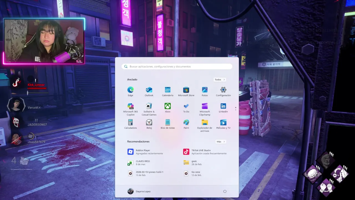Image resolution: width=355 pixels, height=200 pixels.
Task: Open the To Do app
Action: coord(186,108)
